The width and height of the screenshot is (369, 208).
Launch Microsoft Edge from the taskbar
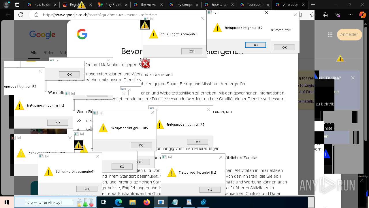pos(118,202)
